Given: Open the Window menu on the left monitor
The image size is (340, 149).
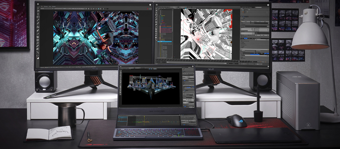Looking at the screenshot, I should [x=46, y=6].
